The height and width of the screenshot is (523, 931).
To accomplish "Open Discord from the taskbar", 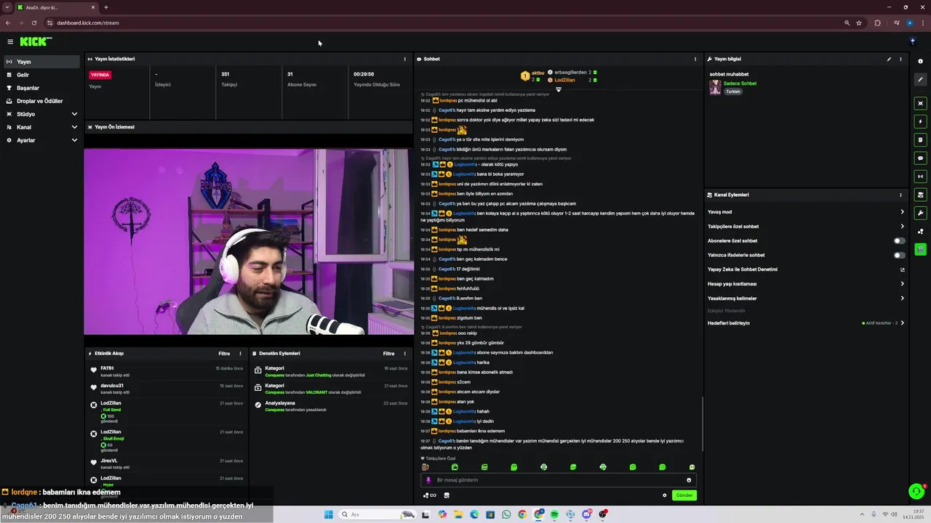I will tap(586, 514).
